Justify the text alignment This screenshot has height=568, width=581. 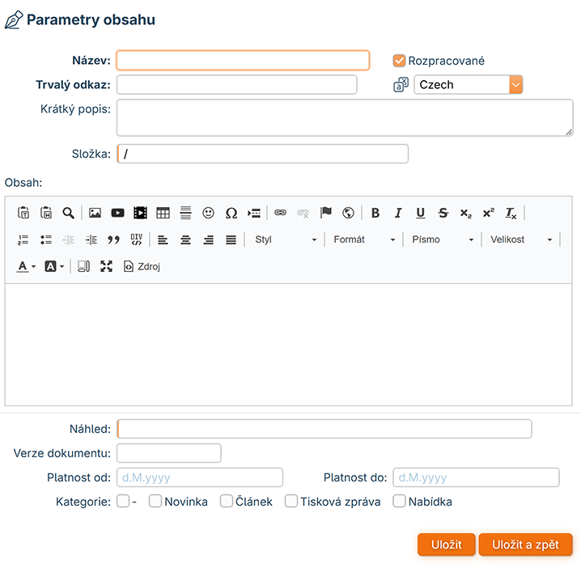click(231, 239)
